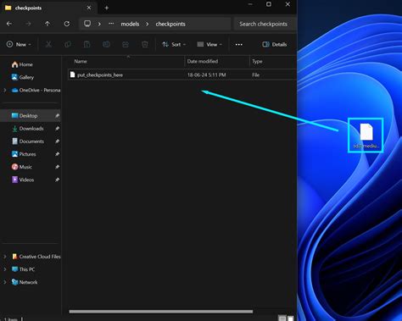Open Gallery in navigation pane
This screenshot has width=402, height=321.
pyautogui.click(x=23, y=77)
